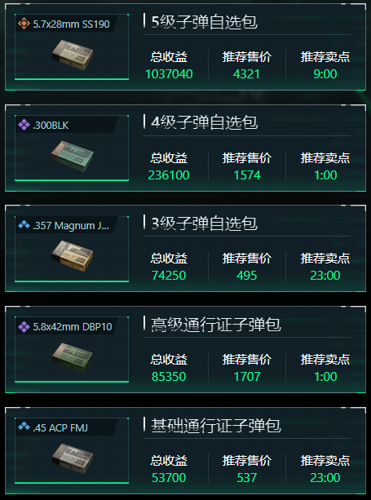Viewport: 371px width, 500px height.
Task: Click the orange rarity icon beside 5.7x28mm SS190
Action: click(24, 24)
